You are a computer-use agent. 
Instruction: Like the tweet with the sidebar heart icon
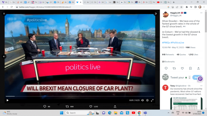coord(182,68)
